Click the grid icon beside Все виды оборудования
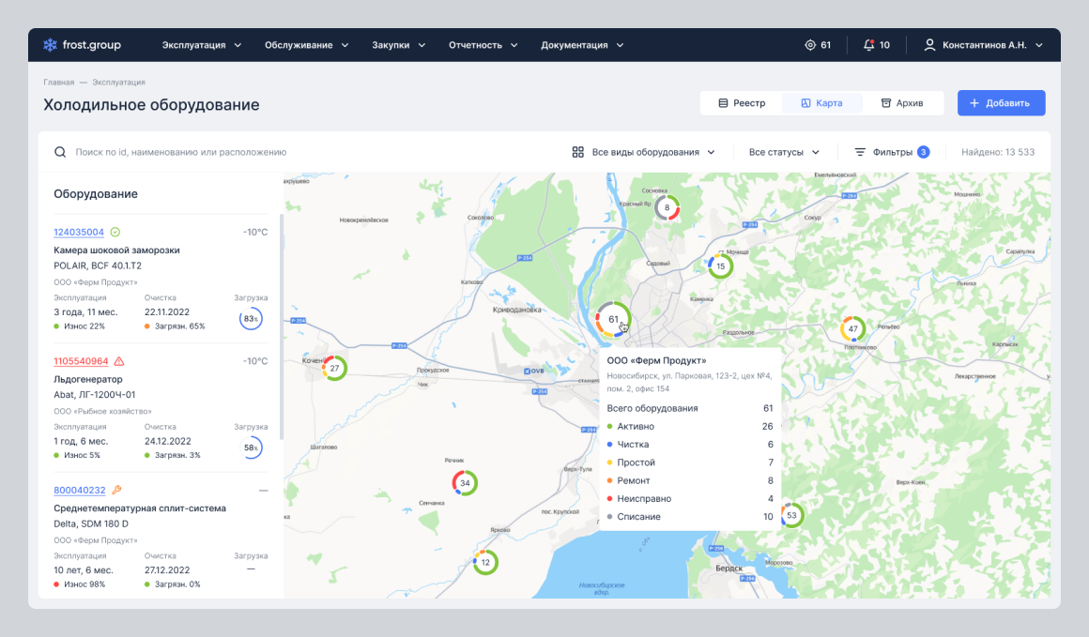 (578, 152)
